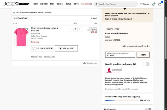Click the 'Final Sale' label
The width and height of the screenshot is (167, 110).
[35, 42]
